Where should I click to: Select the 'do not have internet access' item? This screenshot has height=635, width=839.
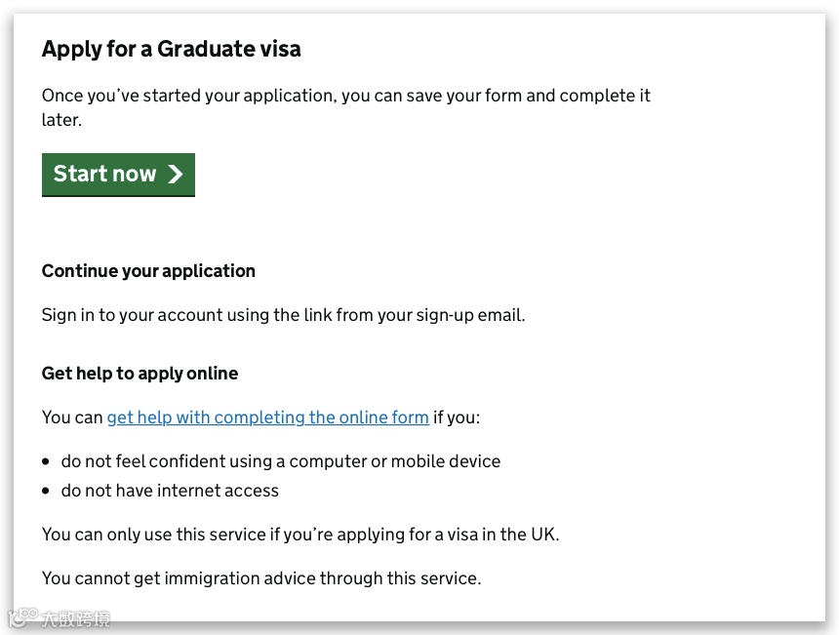[170, 491]
